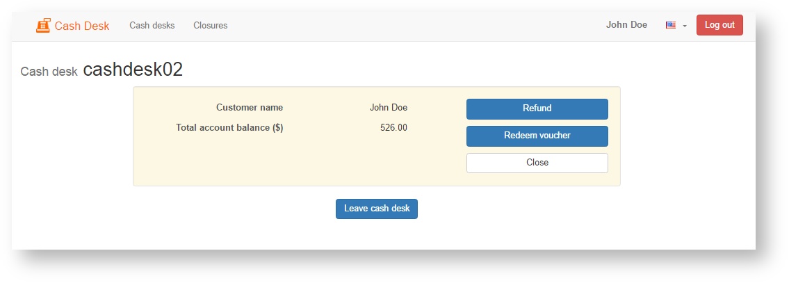
Task: Click the cashdesk02 heading title
Action: [133, 70]
